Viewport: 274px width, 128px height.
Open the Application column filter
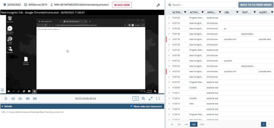click(220, 12)
